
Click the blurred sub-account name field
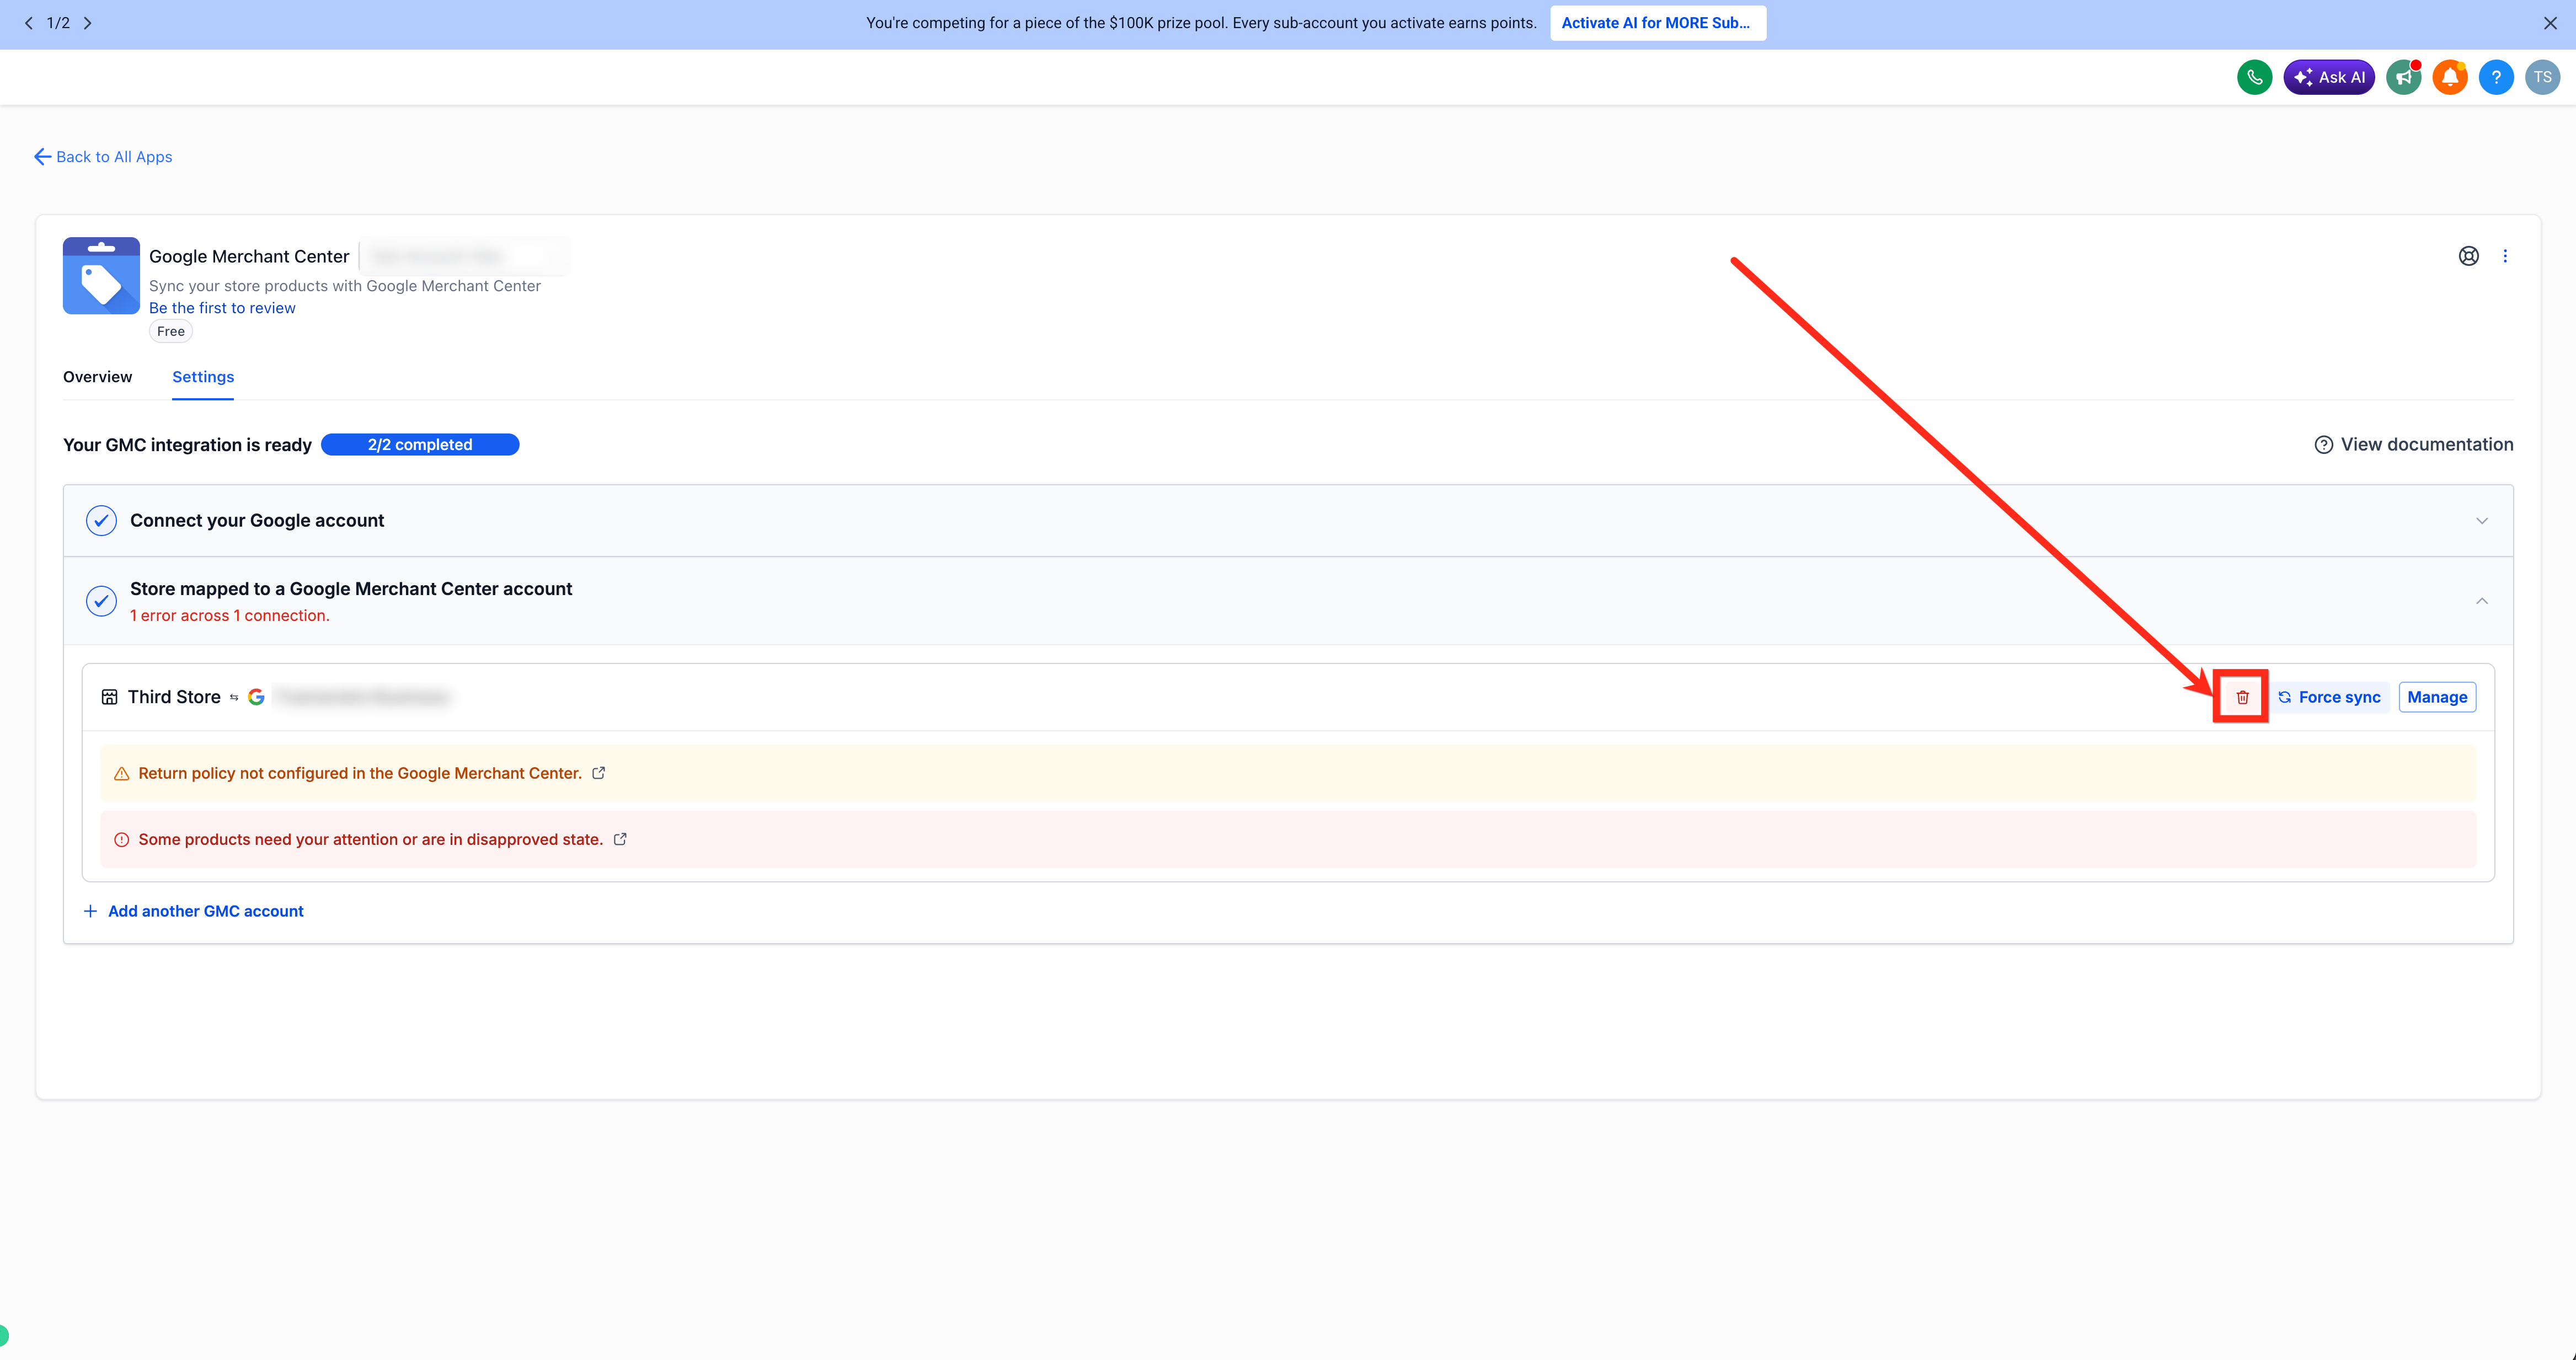pos(465,256)
